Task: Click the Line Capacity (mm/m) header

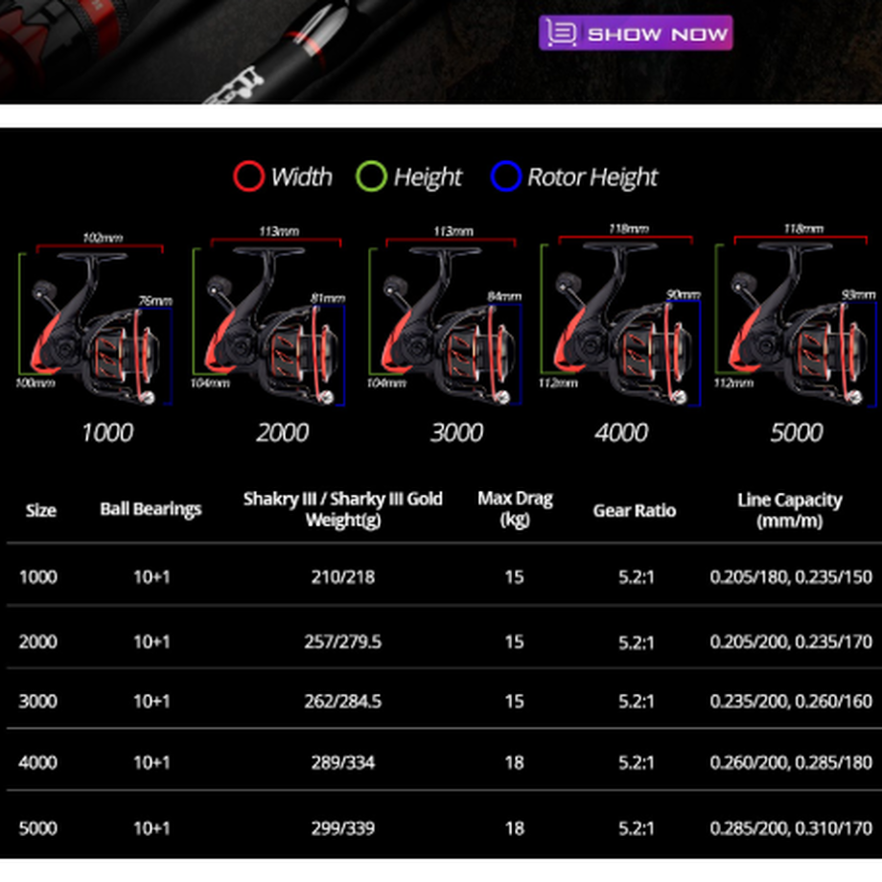Action: tap(790, 510)
